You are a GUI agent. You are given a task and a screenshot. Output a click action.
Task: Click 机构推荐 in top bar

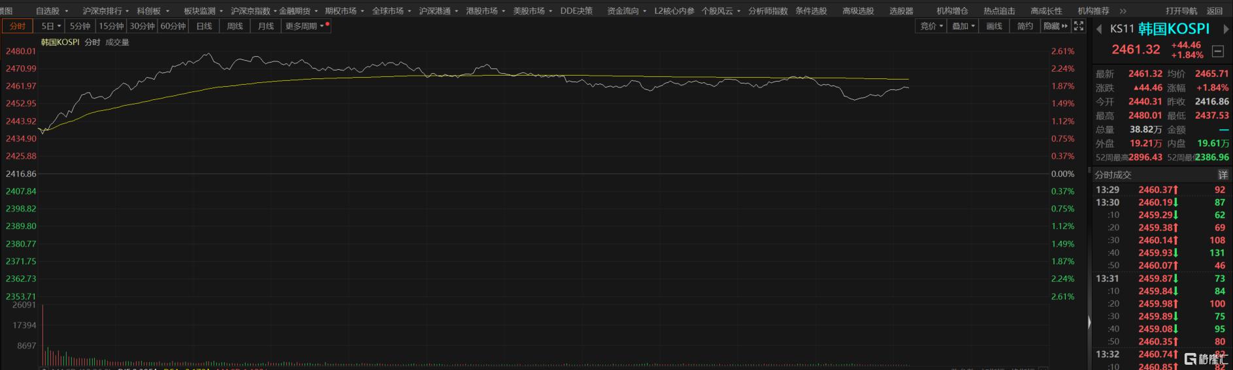[1093, 11]
